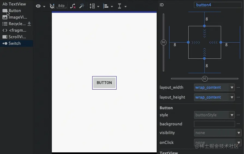Select RecyclerView in the palette
The image size is (244, 154).
pyautogui.click(x=14, y=24)
